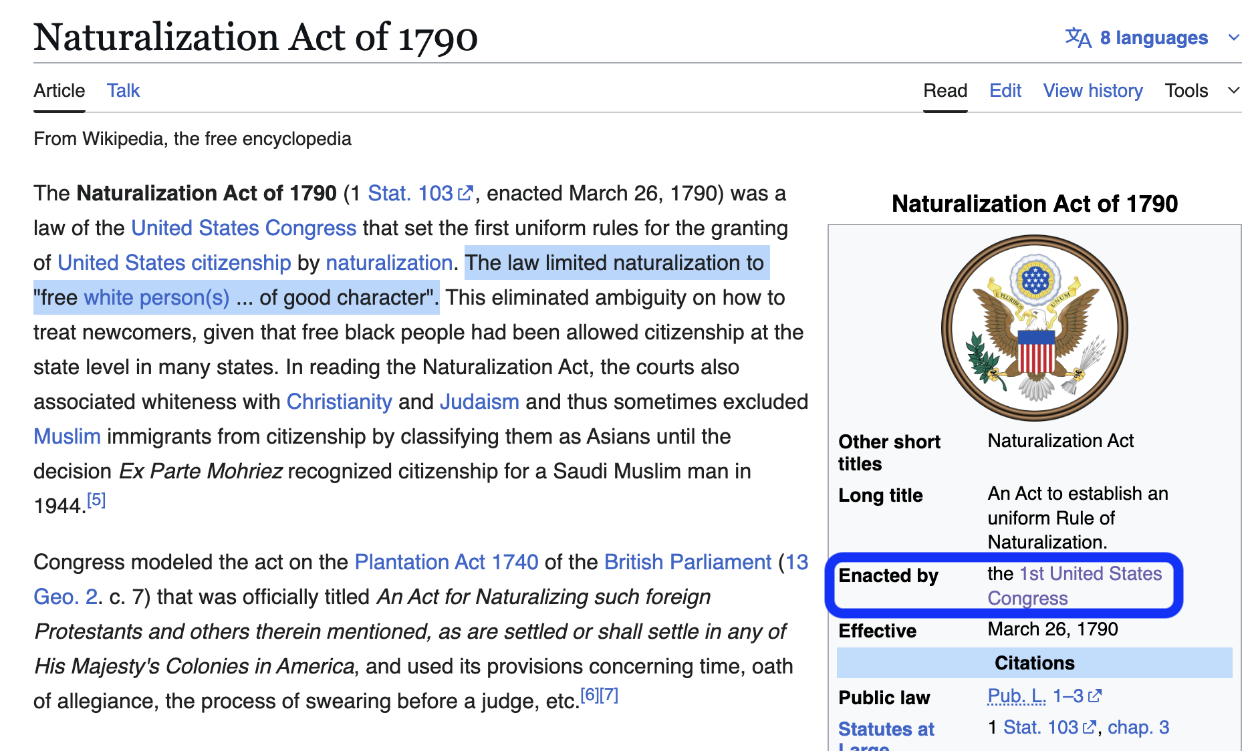Follow the naturalization link
1246x751 pixels.
[389, 263]
